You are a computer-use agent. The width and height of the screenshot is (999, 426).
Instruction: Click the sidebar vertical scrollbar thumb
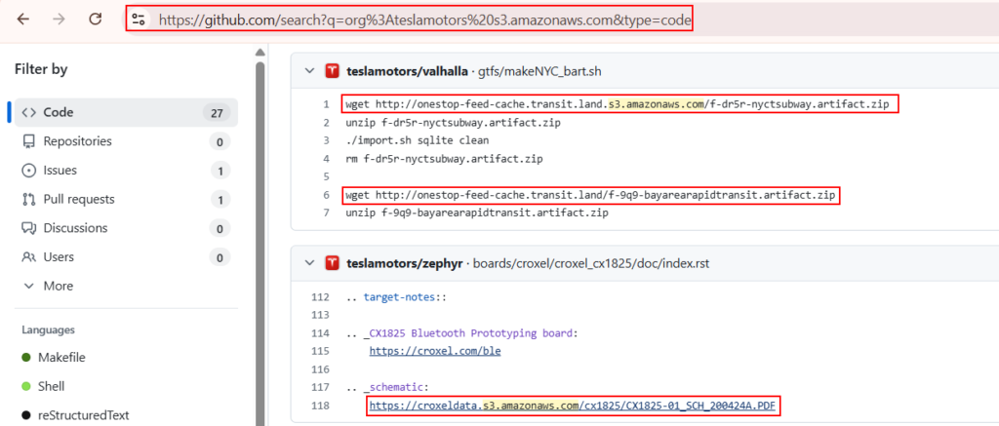click(x=260, y=242)
